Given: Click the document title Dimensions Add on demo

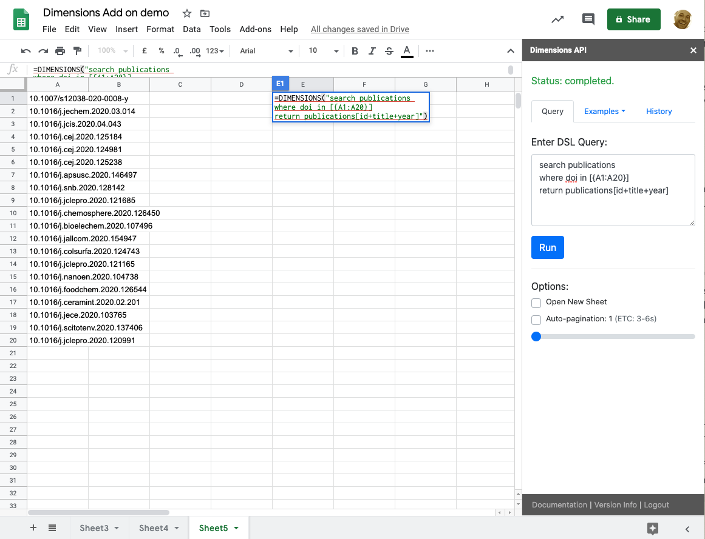Looking at the screenshot, I should pyautogui.click(x=106, y=13).
